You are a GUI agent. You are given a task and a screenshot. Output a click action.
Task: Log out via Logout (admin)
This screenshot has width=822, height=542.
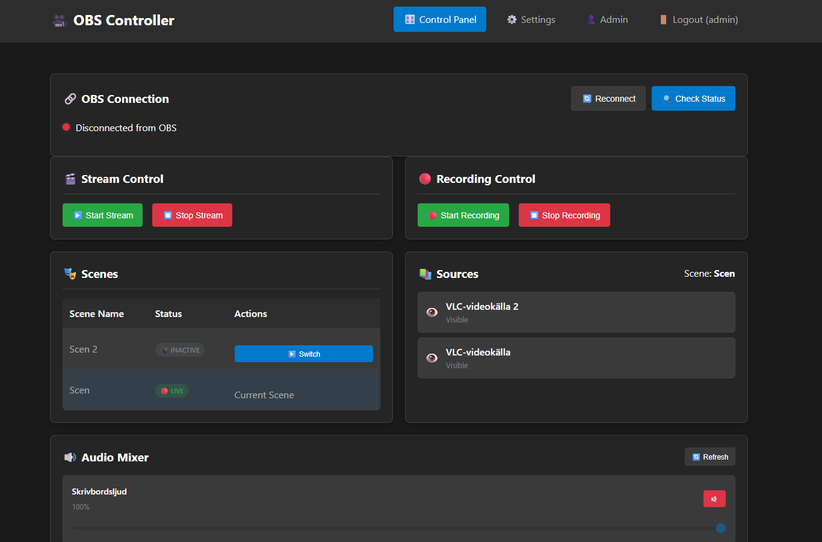tap(699, 19)
